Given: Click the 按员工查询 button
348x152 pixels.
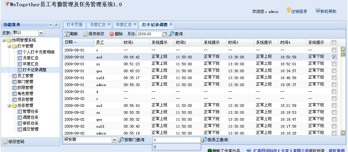Looking at the screenshot, I should 215,140.
